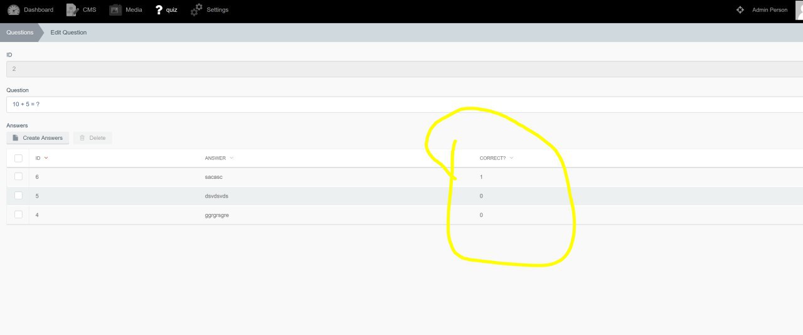Click the Media picture icon

115,10
